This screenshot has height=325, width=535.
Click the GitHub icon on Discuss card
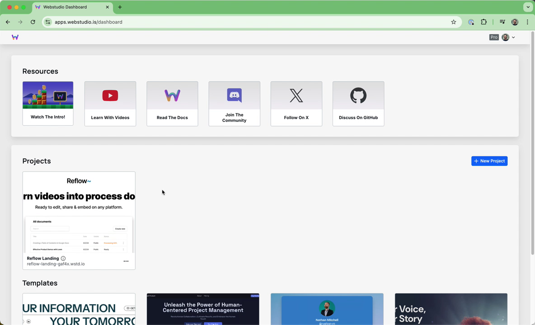tap(358, 95)
